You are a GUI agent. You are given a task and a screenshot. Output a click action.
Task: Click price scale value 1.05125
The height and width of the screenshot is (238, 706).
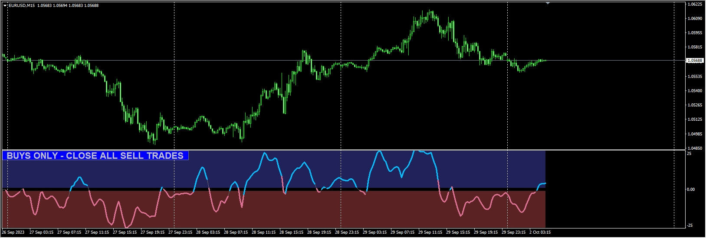pos(695,119)
